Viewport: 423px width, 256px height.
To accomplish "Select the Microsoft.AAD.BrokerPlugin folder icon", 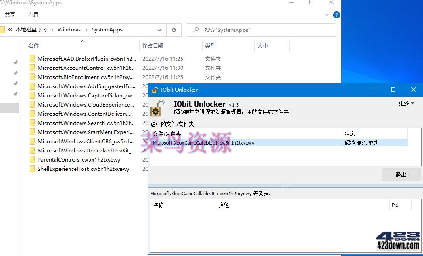I will (x=32, y=59).
